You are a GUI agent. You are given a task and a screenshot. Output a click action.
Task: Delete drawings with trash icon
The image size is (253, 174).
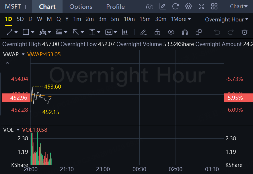(244, 32)
